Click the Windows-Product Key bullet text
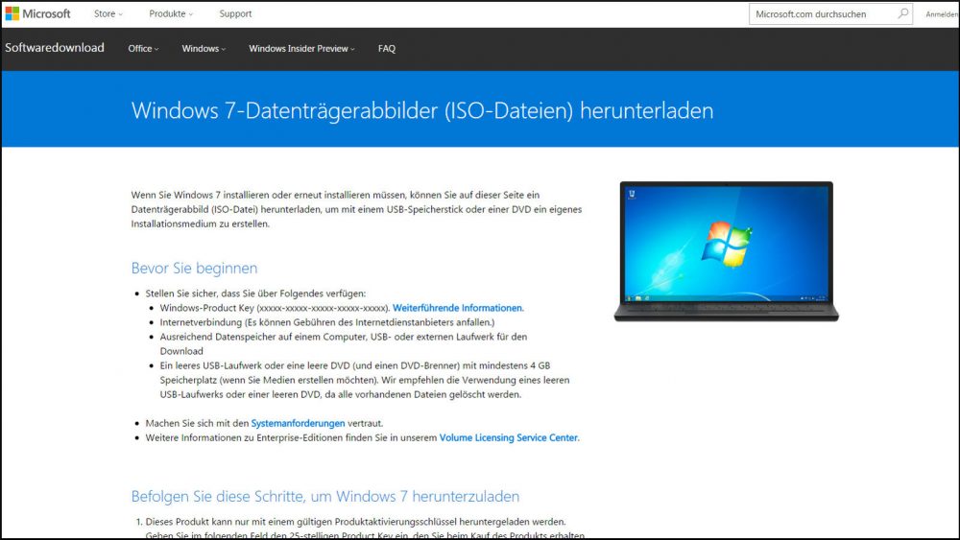The height and width of the screenshot is (540, 960). pos(275,308)
